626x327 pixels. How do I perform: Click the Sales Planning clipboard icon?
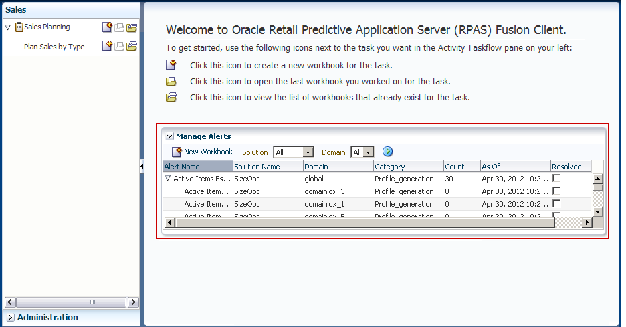(x=19, y=27)
